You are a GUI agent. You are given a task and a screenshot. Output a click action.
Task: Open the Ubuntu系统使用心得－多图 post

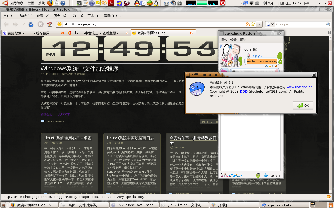tap(68, 138)
